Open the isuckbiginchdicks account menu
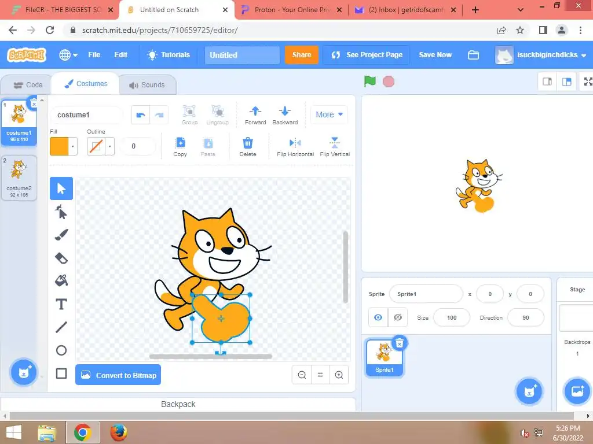 541,55
